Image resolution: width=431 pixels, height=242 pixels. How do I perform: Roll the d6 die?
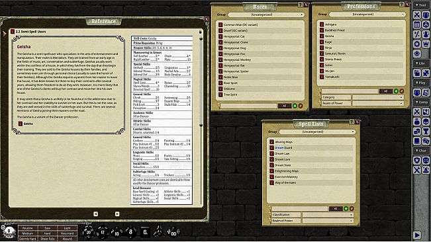point(145,232)
